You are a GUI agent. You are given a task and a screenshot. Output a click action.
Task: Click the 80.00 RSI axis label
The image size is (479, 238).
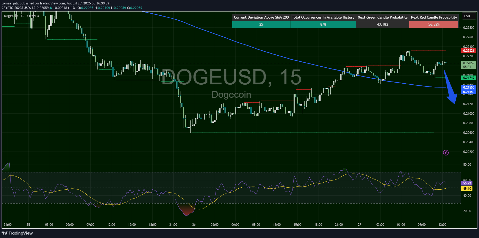pyautogui.click(x=467, y=164)
